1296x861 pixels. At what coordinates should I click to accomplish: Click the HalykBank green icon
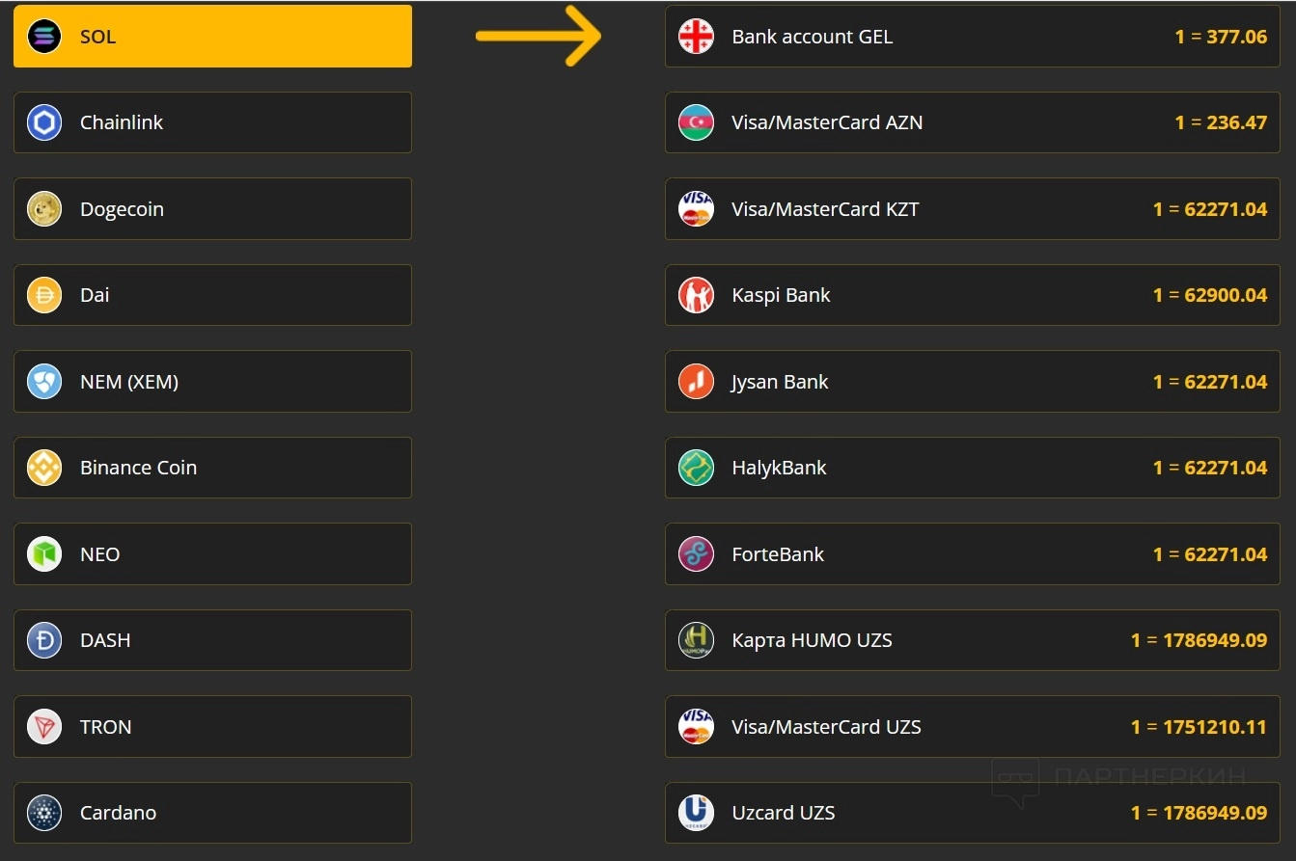coord(696,468)
